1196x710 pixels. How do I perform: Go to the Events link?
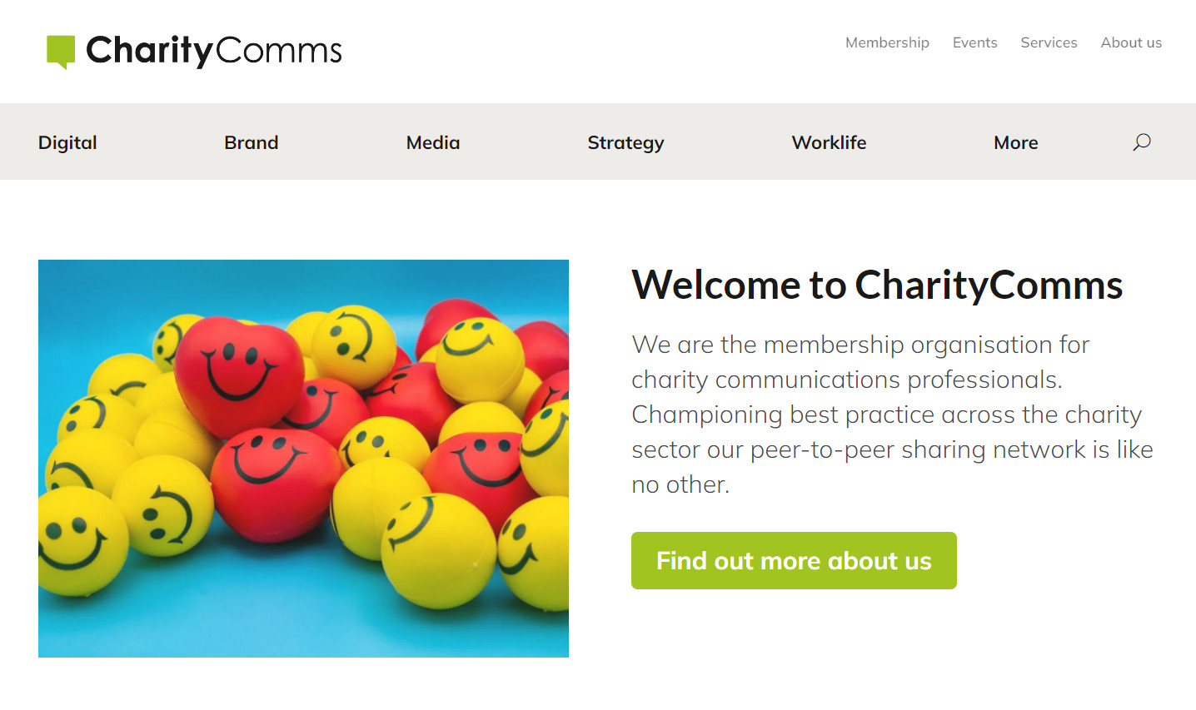pyautogui.click(x=974, y=42)
